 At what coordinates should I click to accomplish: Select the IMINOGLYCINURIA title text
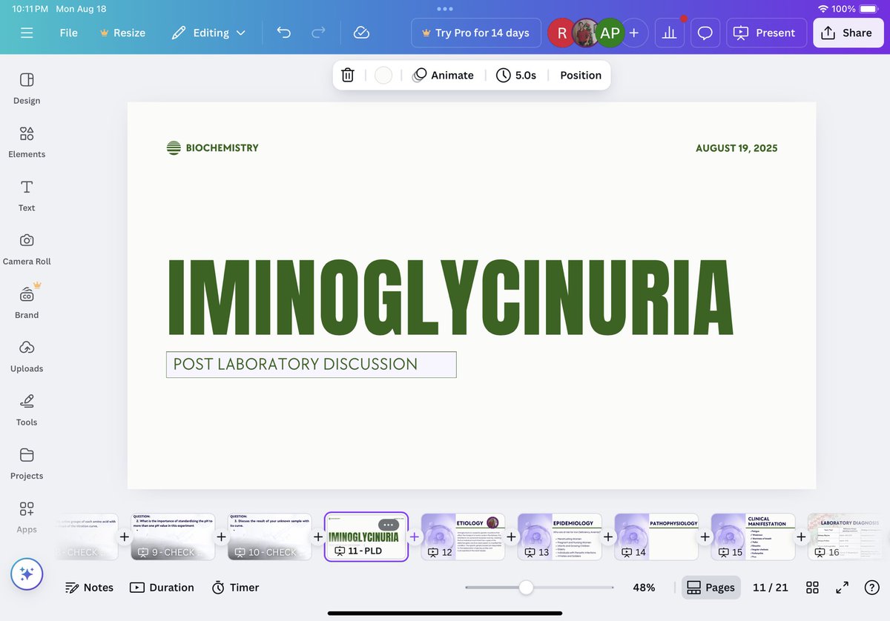tap(451, 299)
